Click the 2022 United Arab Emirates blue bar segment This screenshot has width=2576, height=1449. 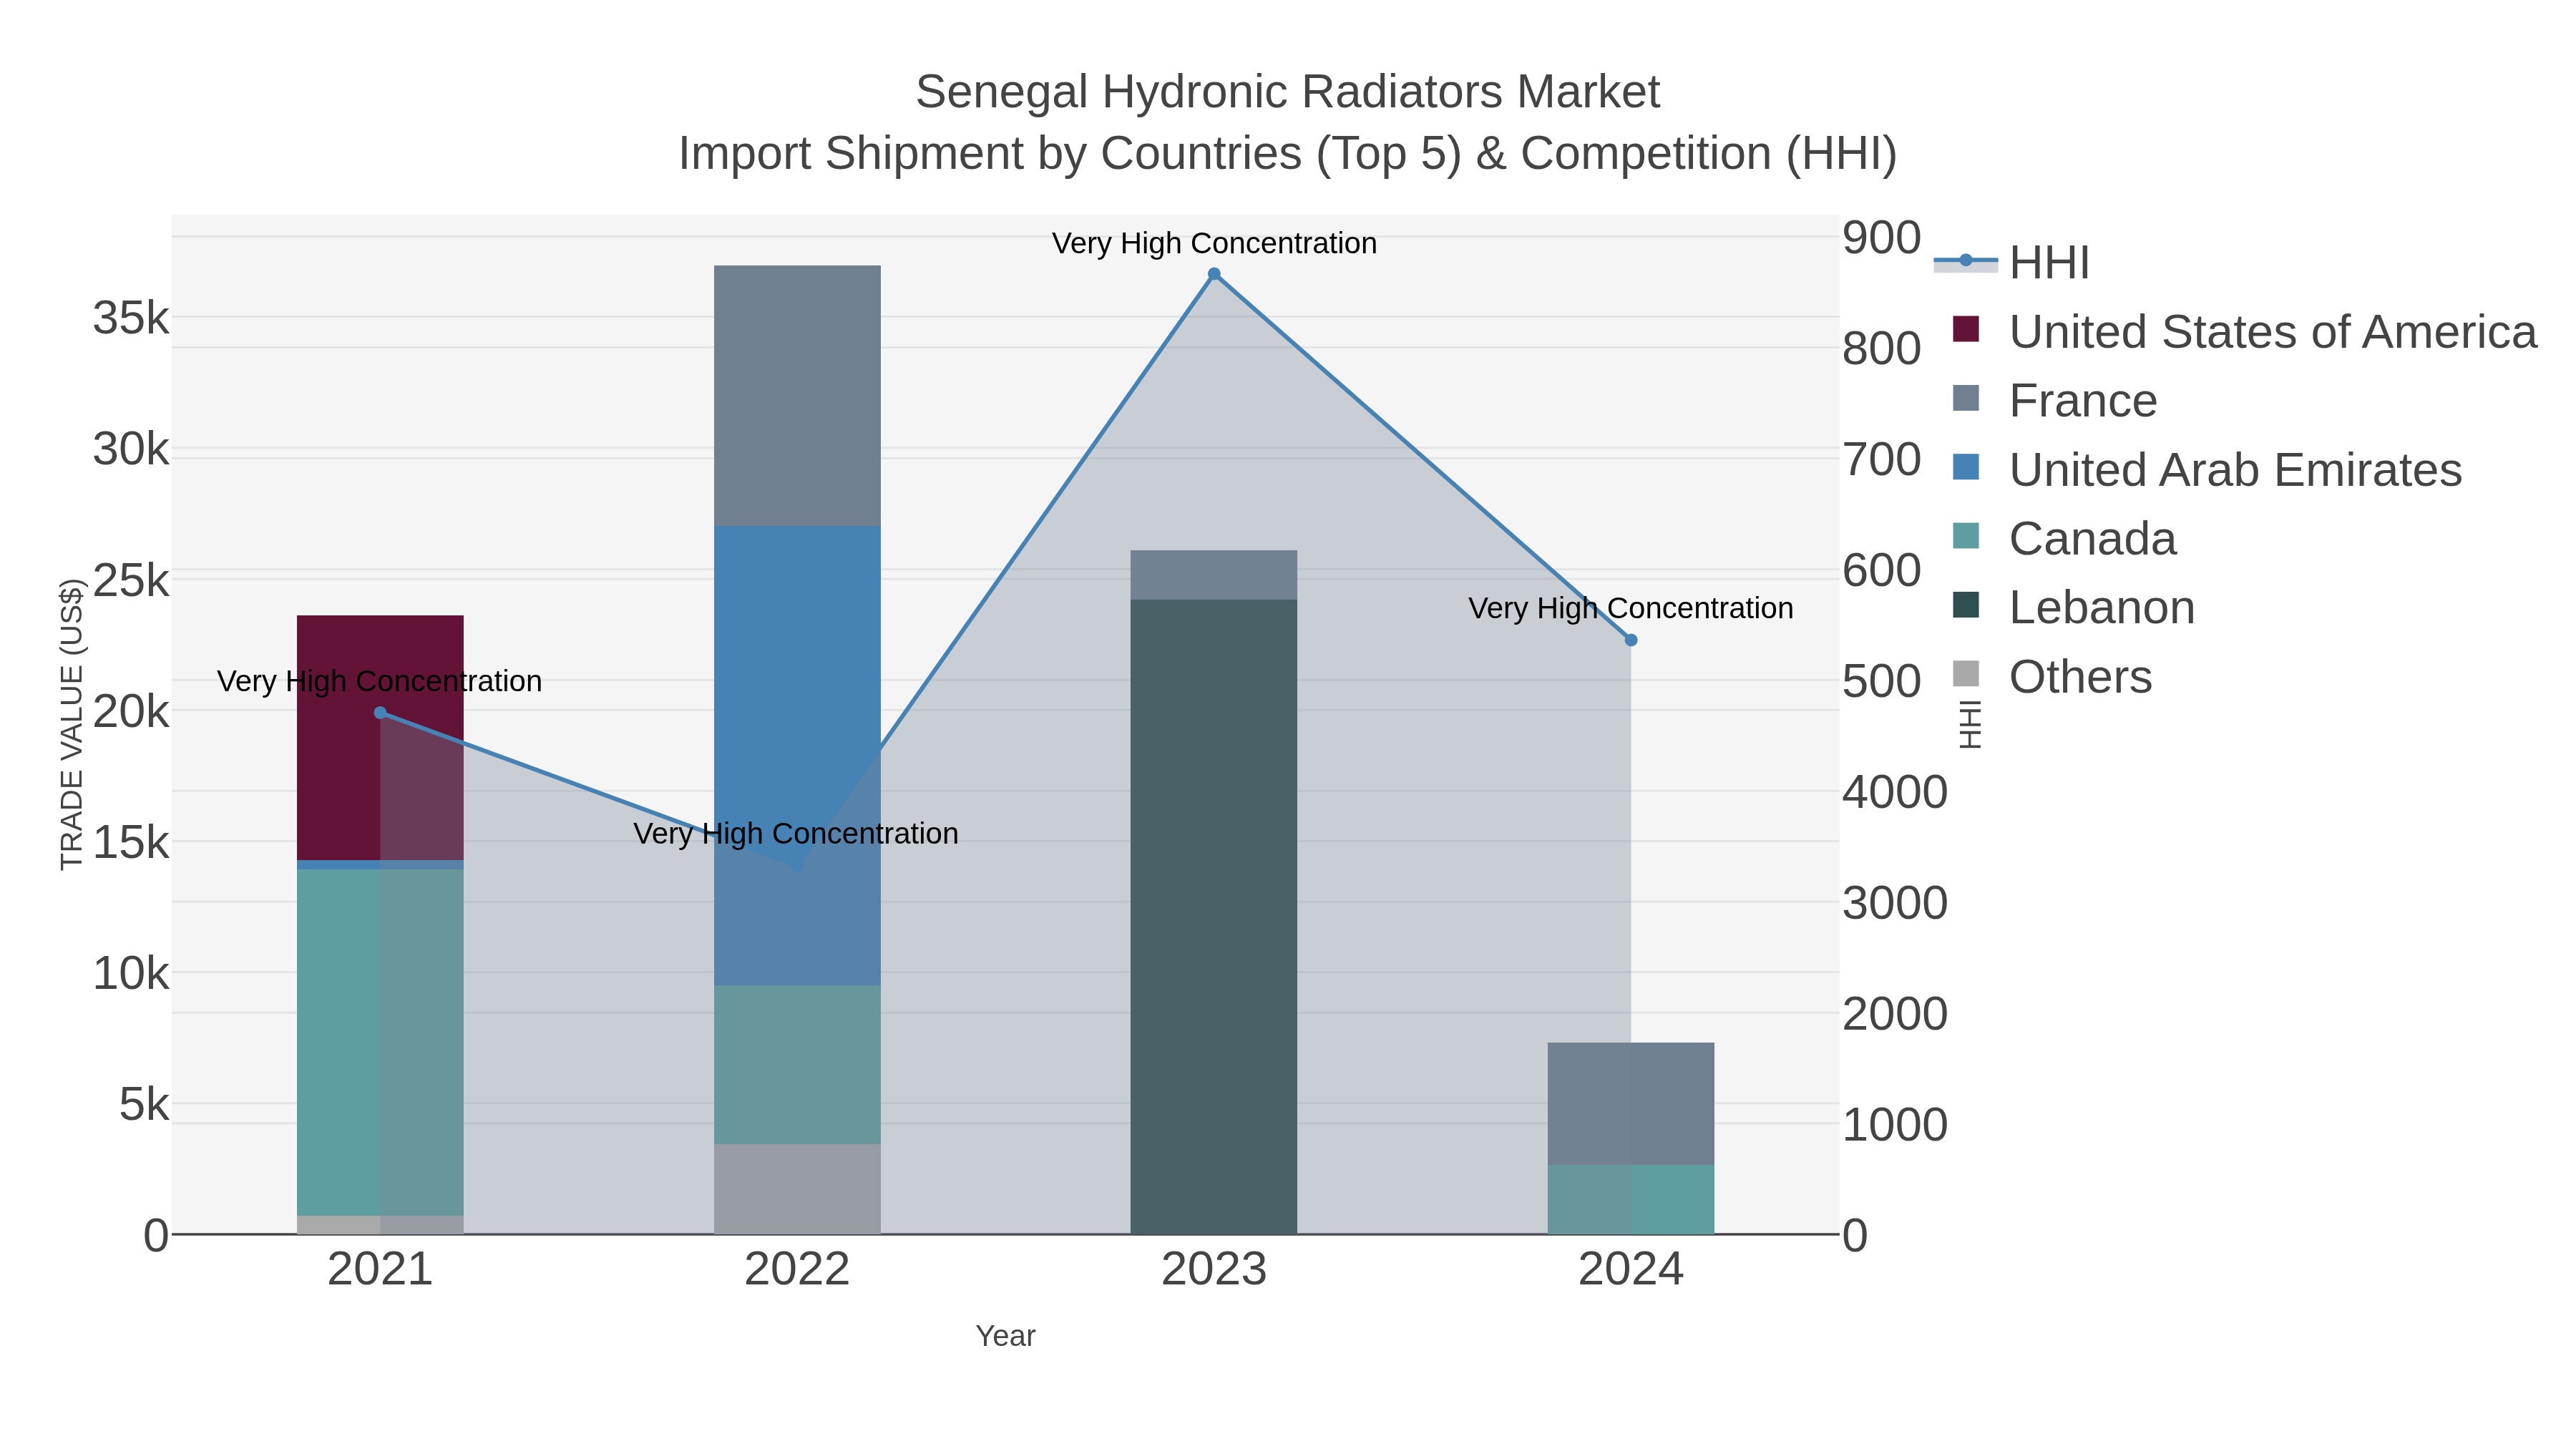[797, 756]
